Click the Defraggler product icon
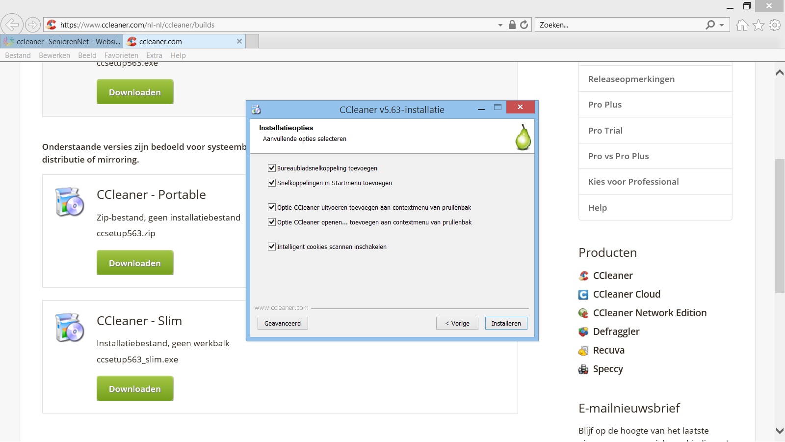 pyautogui.click(x=583, y=332)
